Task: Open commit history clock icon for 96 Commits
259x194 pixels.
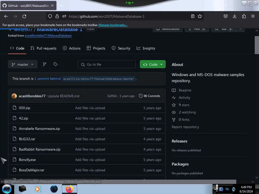Action: click(x=141, y=96)
